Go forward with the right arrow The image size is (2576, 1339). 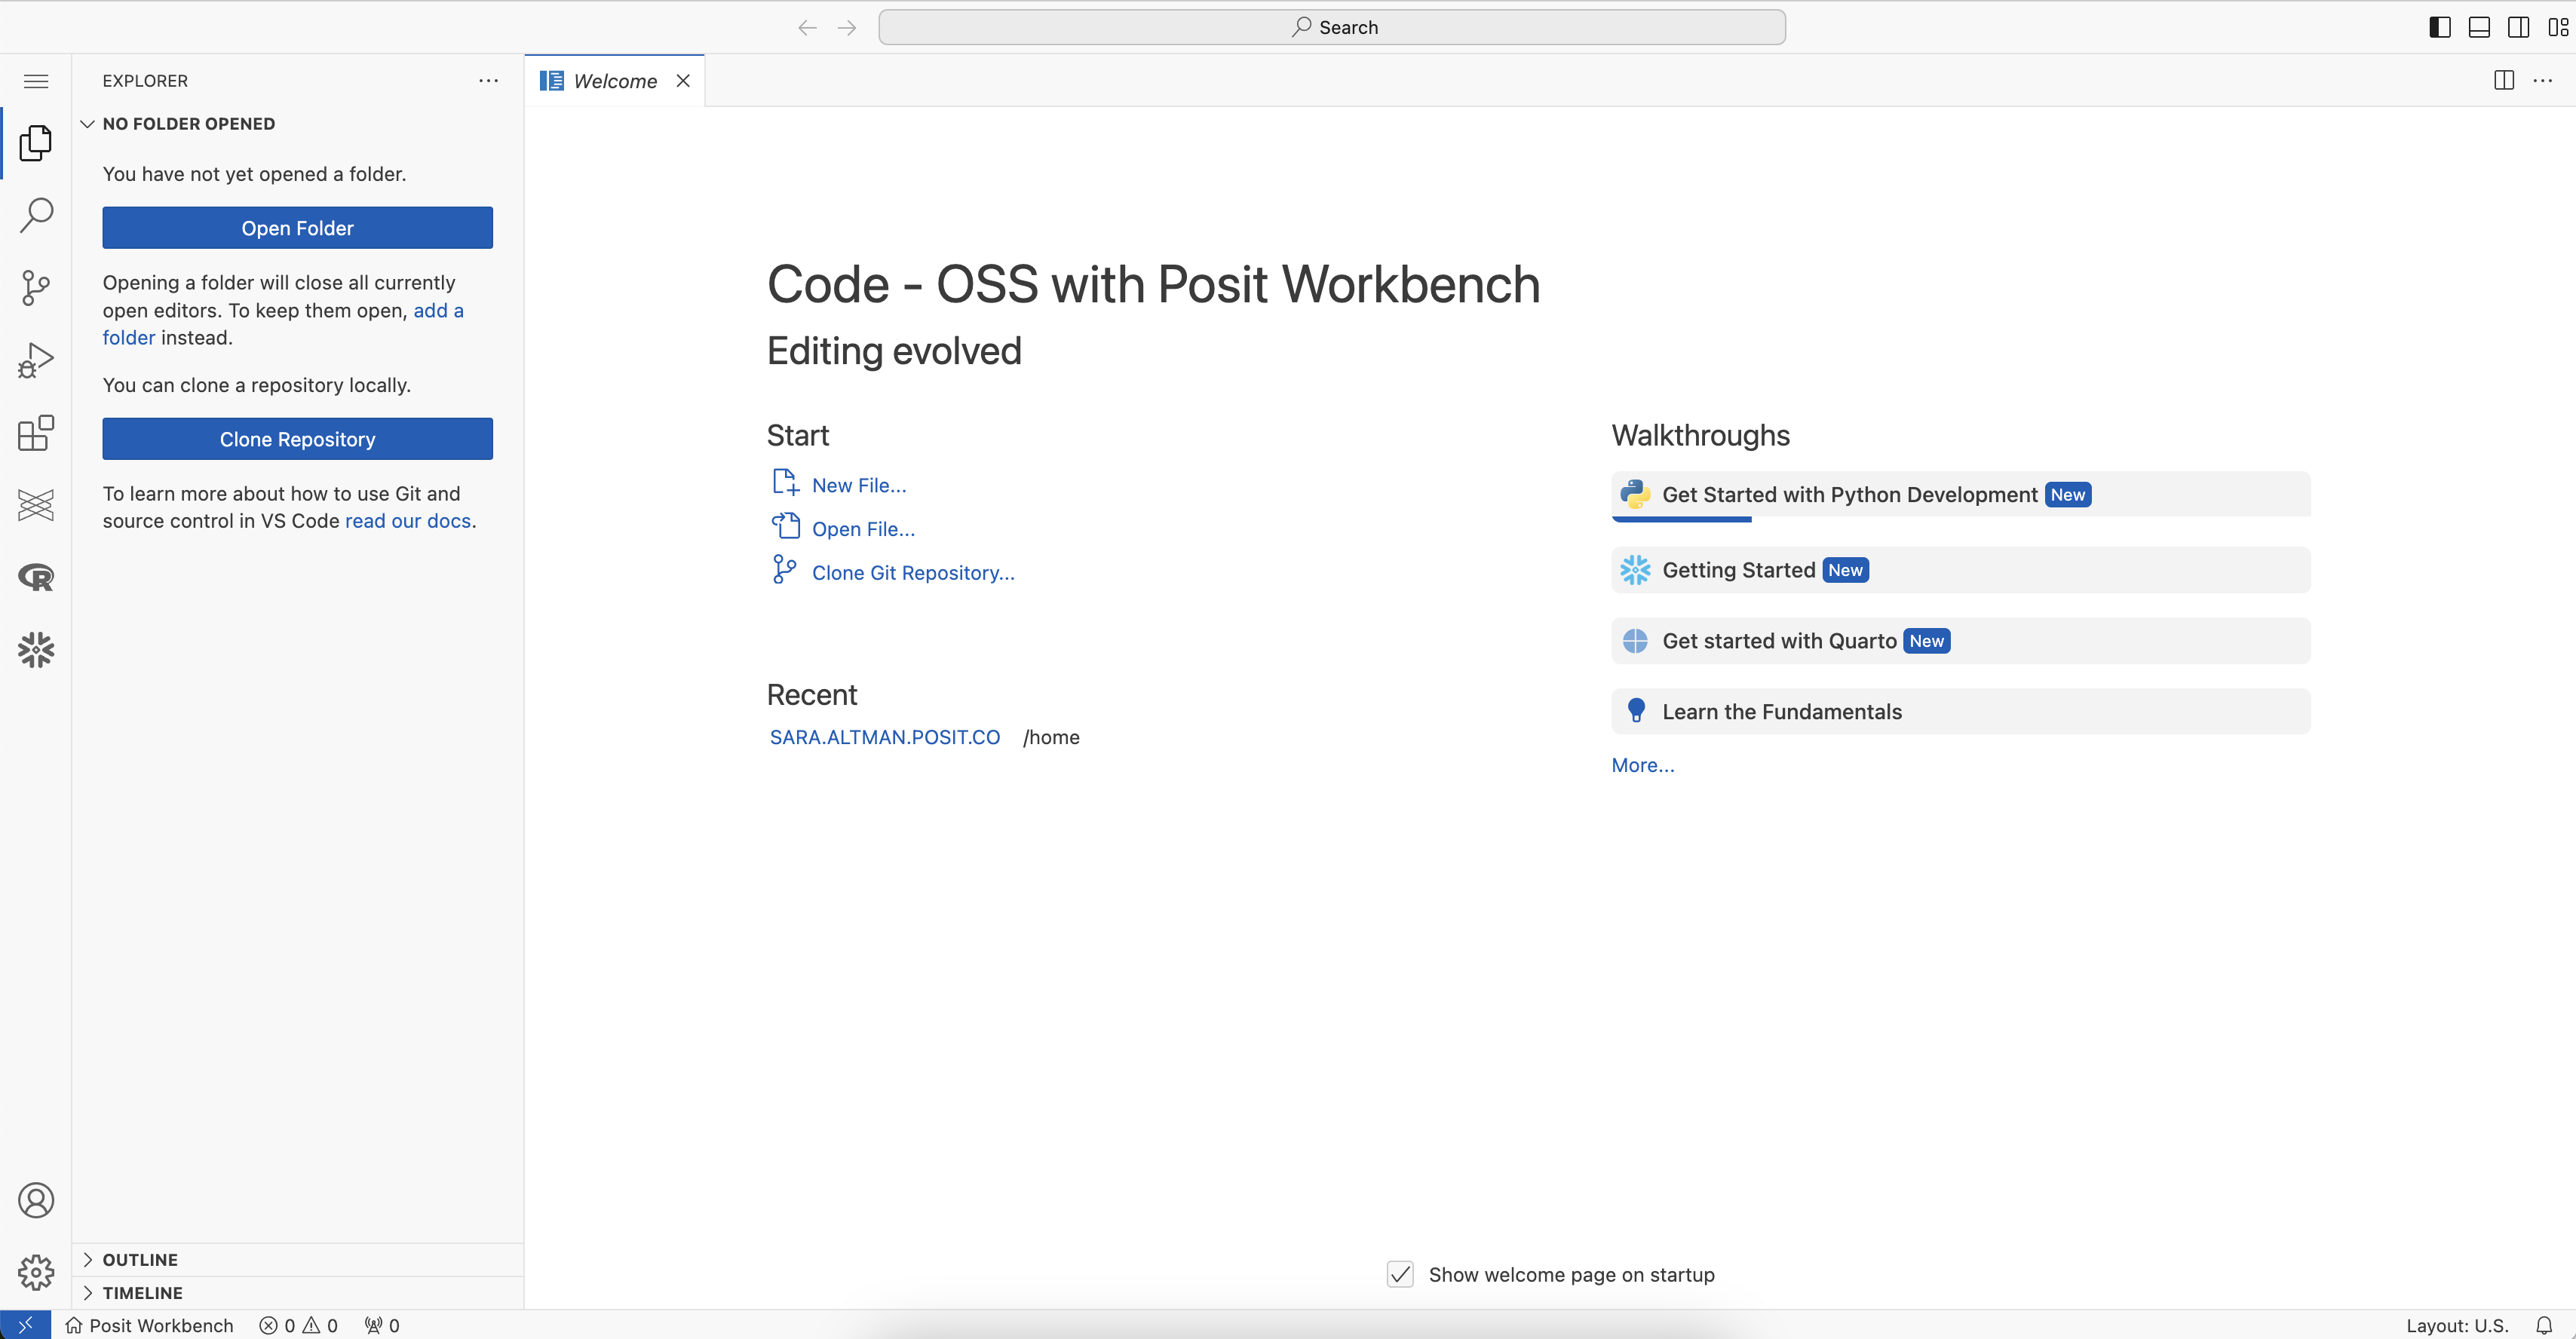(x=847, y=27)
